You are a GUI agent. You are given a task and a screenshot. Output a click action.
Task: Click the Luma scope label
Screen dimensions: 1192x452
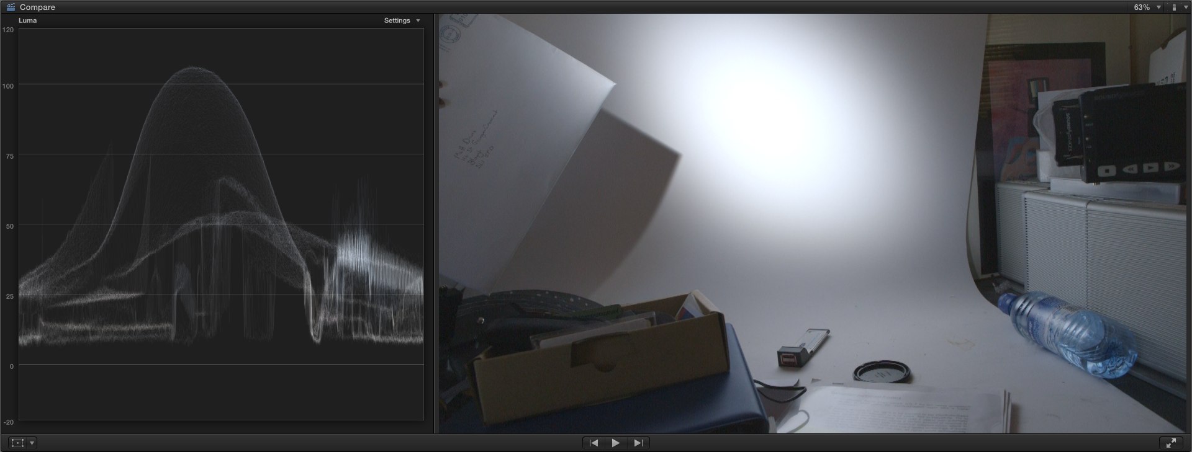[27, 20]
